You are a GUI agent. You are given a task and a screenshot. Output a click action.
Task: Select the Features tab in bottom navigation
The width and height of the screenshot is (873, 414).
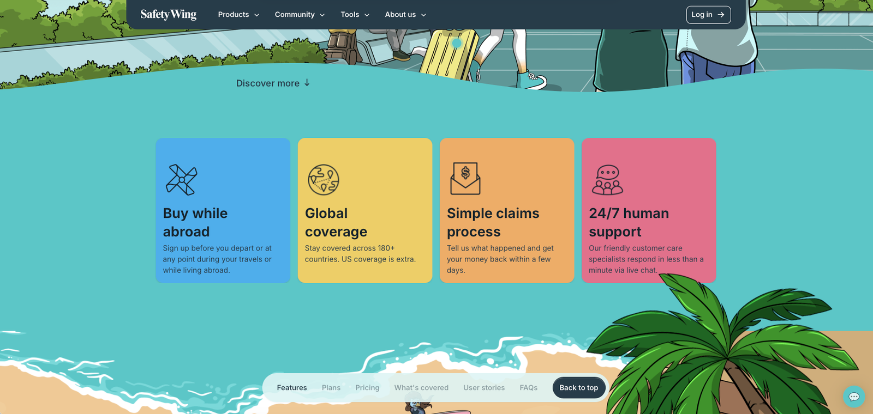point(292,388)
